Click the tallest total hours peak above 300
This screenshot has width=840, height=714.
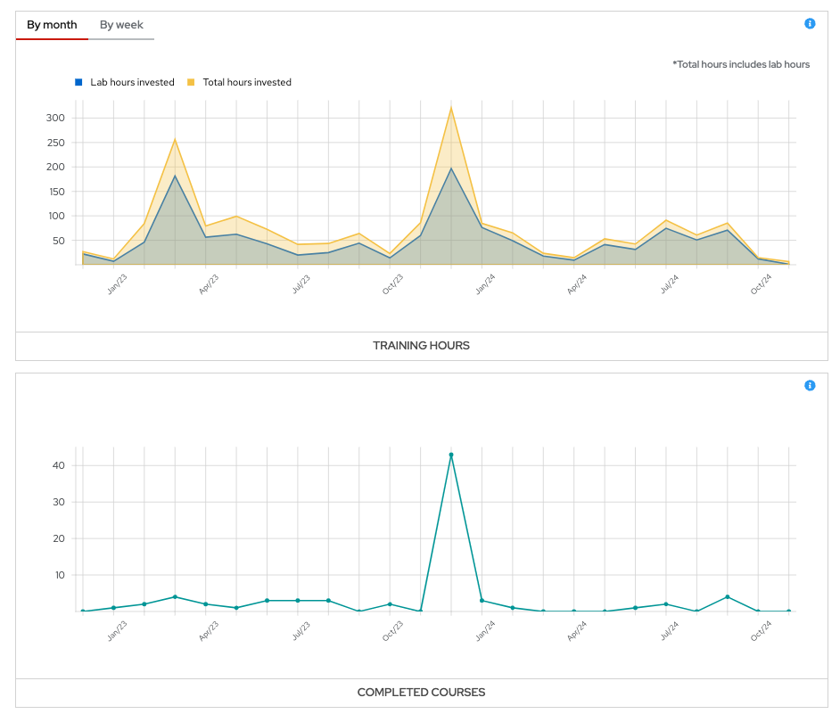pyautogui.click(x=451, y=108)
